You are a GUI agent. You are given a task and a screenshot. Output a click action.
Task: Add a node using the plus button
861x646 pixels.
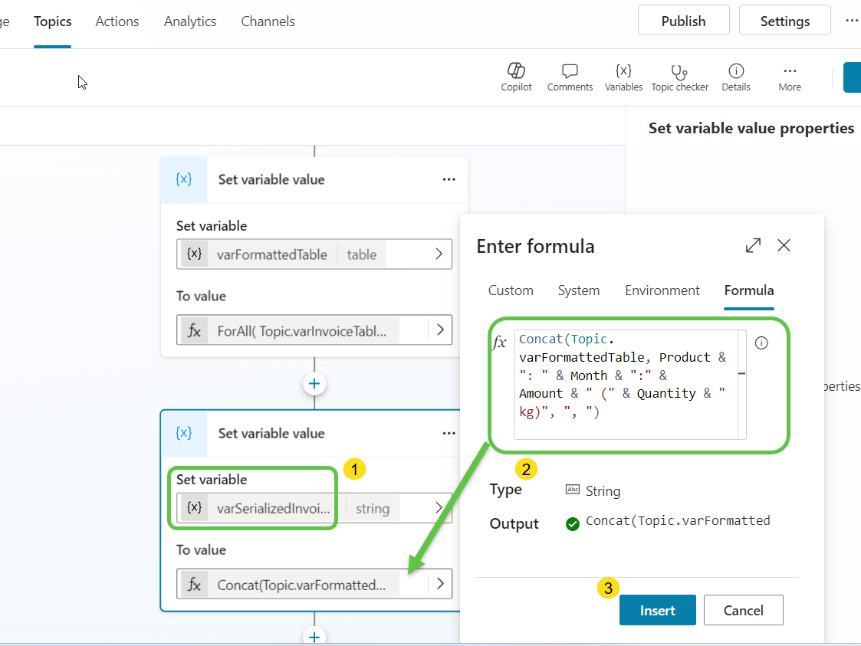click(314, 383)
